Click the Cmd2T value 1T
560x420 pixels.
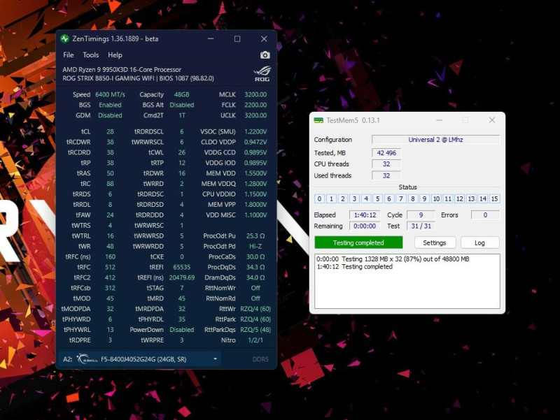182,115
